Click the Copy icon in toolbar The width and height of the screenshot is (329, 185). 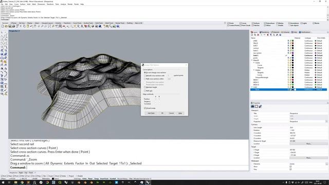(x=24, y=26)
